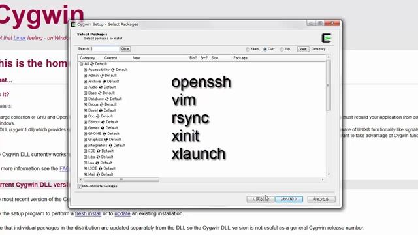The image size is (418, 235).
Task: Cycle the Admin category Default action icon
Action: click(102, 76)
